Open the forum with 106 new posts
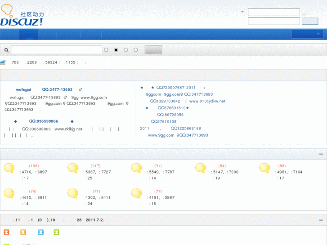 pos(9,168)
